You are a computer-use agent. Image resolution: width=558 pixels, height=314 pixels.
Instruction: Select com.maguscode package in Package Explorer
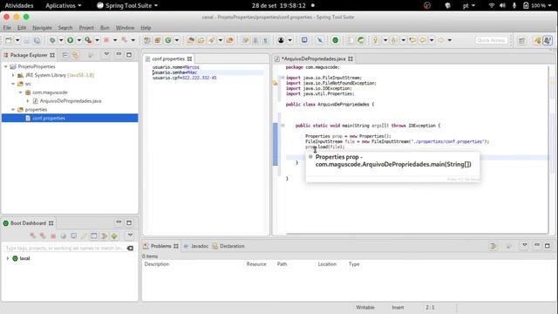click(50, 92)
